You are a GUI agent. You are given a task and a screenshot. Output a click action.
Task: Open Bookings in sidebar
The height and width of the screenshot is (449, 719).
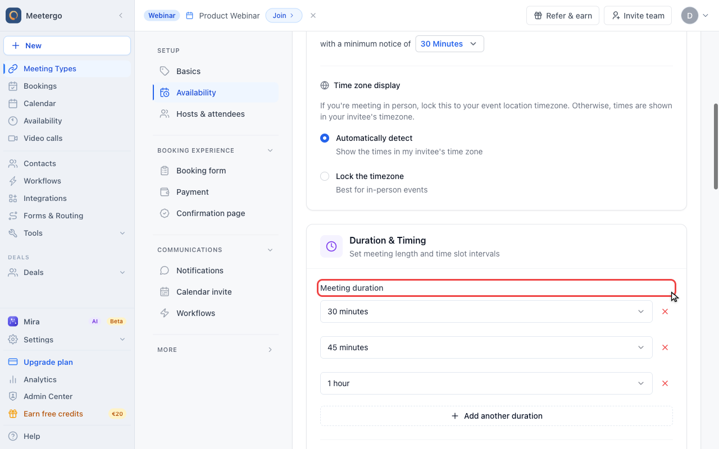(x=67, y=86)
